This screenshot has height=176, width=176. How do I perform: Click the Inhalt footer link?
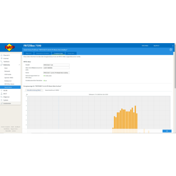[x=12, y=127]
